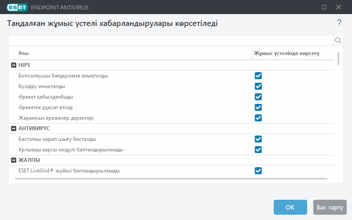This screenshot has width=352, height=220.
Task: Click the АНТИВИРУС group label
Action: 34,128
